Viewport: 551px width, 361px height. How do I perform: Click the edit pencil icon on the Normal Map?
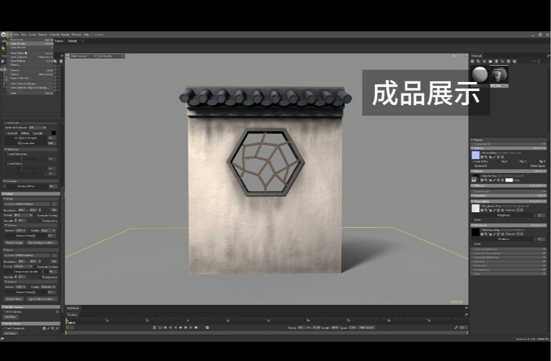pyautogui.click(x=494, y=157)
